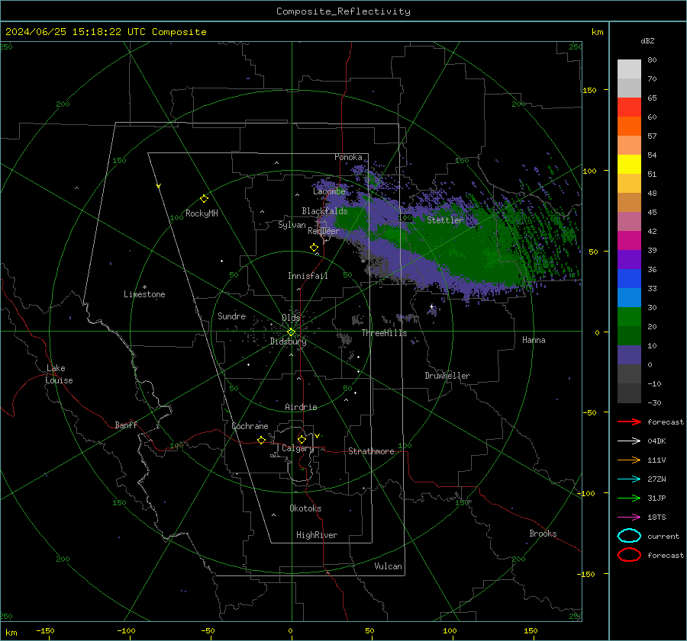Select the bright yellow 51–54 dBZ color band
The height and width of the screenshot is (641, 687).
(629, 165)
